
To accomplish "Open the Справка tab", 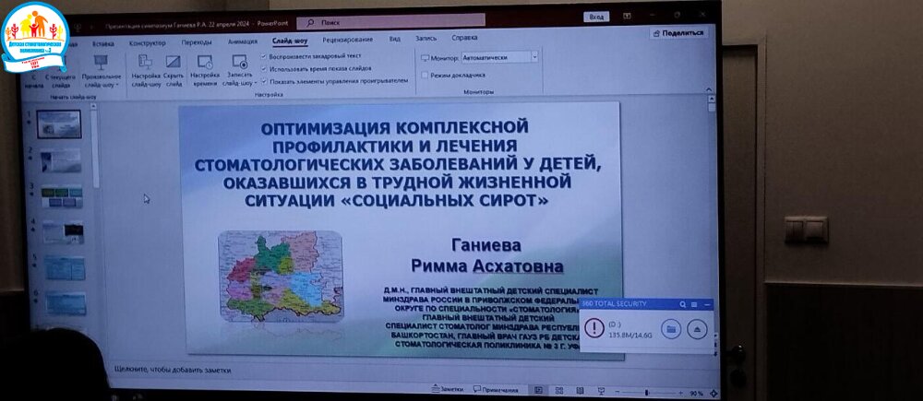I will [x=464, y=38].
